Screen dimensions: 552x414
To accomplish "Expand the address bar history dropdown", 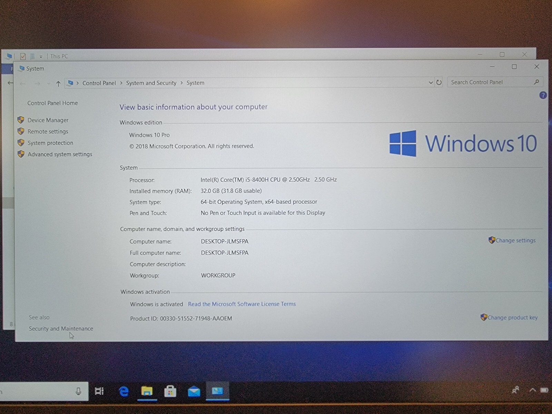I will coord(431,82).
